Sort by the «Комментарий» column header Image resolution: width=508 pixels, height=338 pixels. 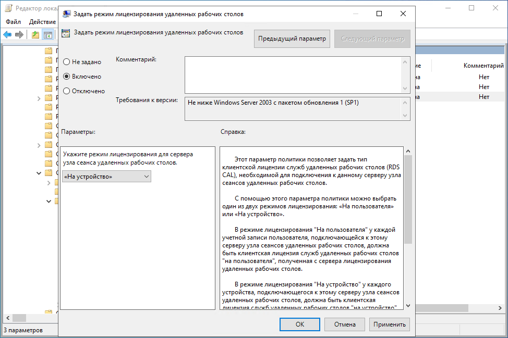(483, 66)
